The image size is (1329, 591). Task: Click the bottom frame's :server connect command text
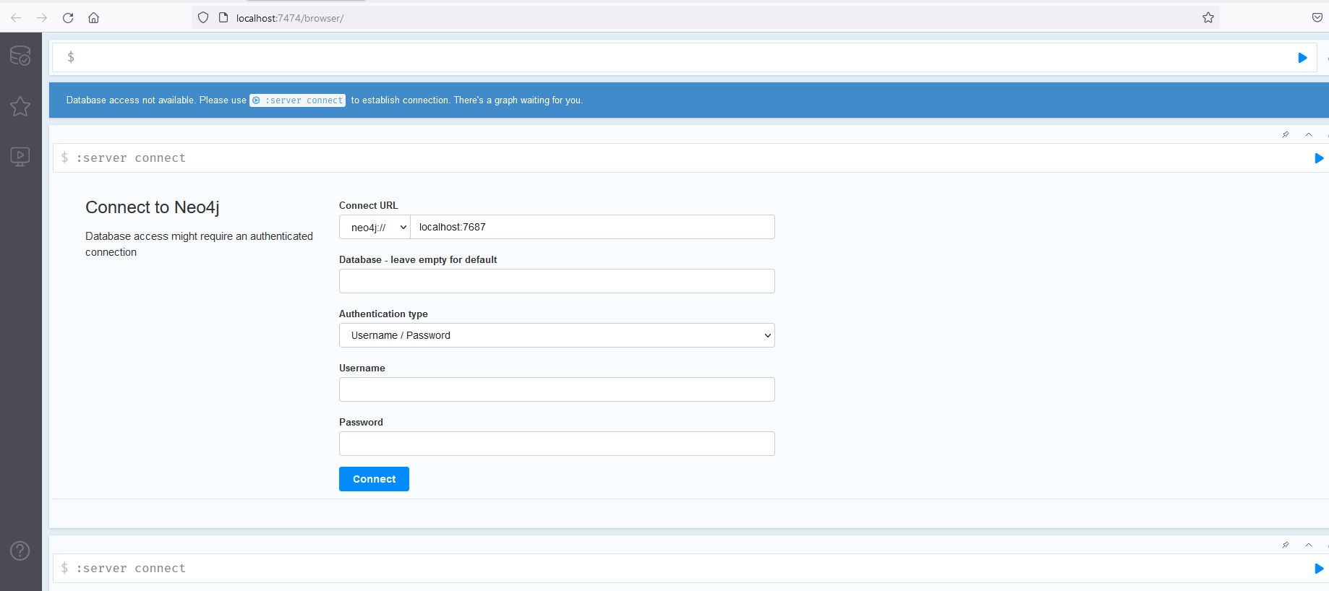(131, 569)
